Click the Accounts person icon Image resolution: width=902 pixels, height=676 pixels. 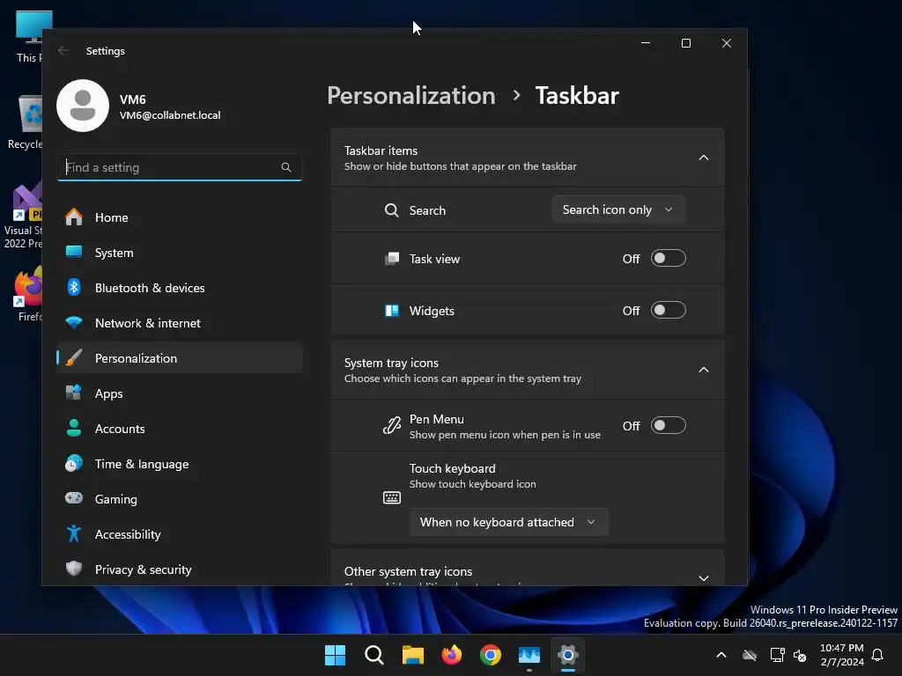(74, 429)
